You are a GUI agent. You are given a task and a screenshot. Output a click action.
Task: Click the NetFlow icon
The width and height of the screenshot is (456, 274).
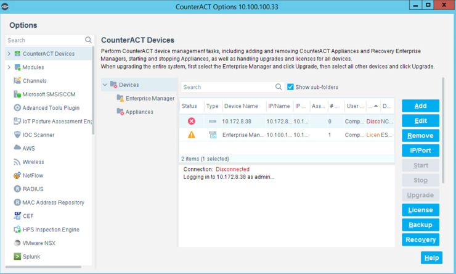[x=17, y=175]
